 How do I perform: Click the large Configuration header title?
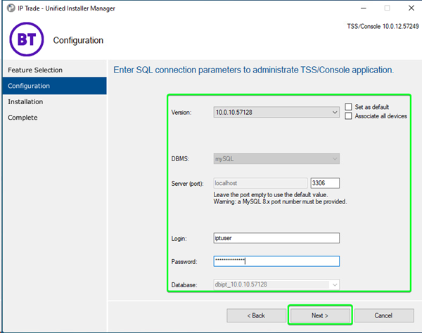(x=78, y=40)
